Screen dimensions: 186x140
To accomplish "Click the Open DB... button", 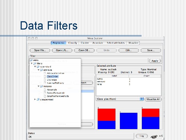I will click(84, 50).
